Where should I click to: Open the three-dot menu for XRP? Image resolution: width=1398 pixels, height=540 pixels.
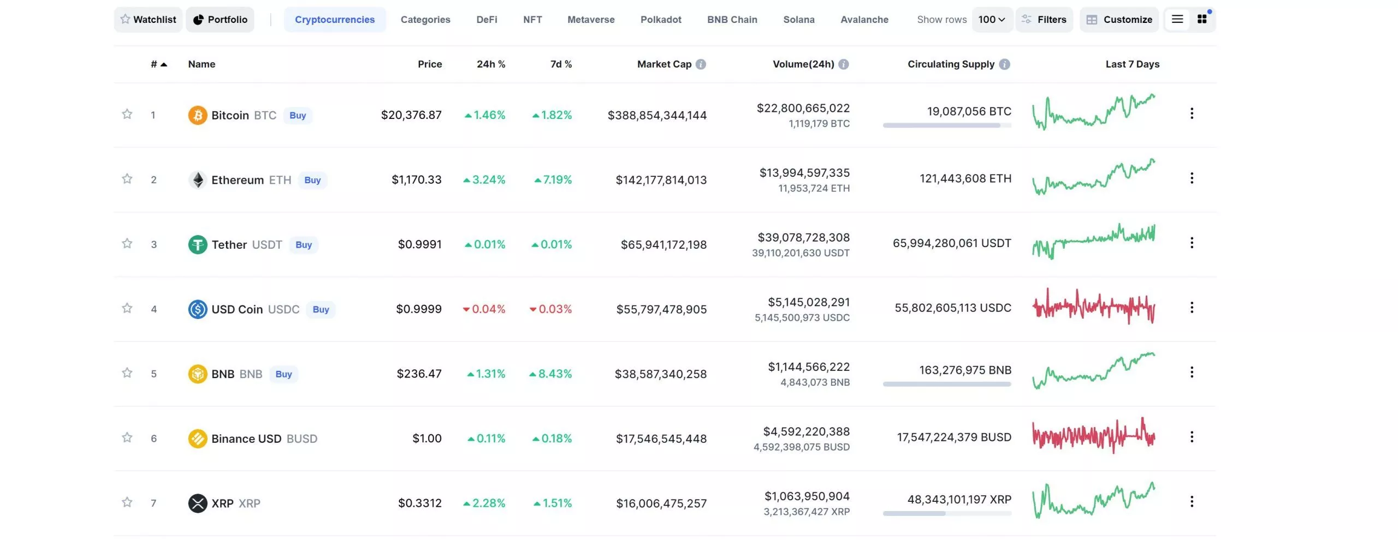tap(1192, 501)
